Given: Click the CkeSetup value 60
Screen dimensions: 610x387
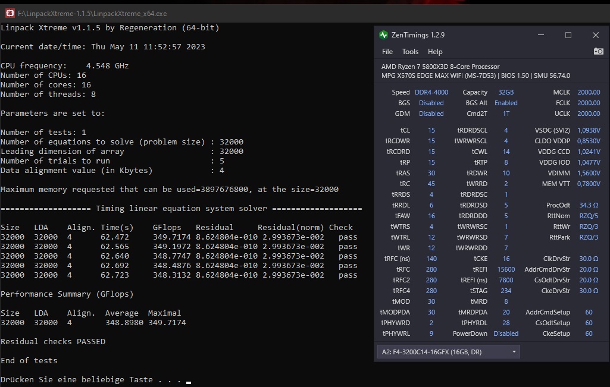Looking at the screenshot, I should pyautogui.click(x=589, y=333).
